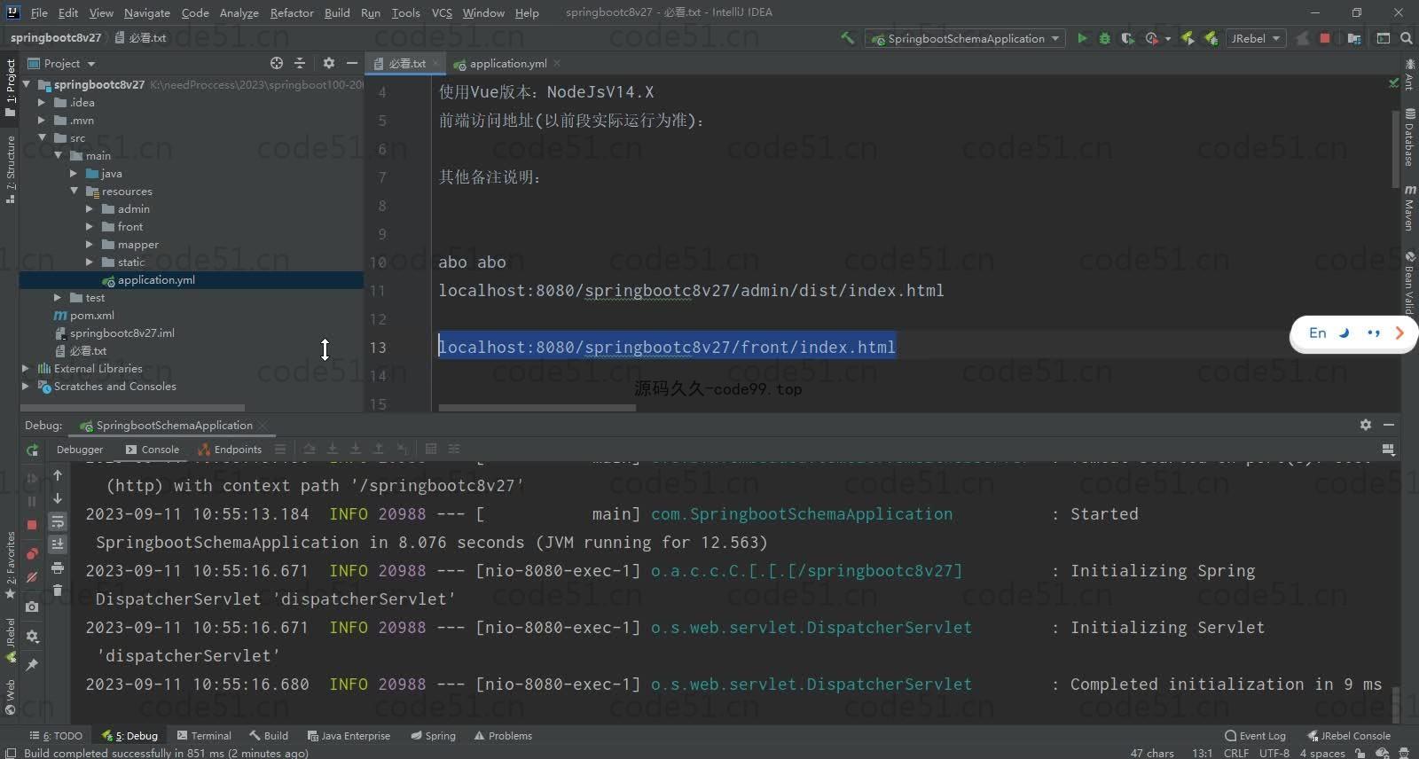1419x759 pixels.
Task: Stop the debug session red square
Action: 32,524
